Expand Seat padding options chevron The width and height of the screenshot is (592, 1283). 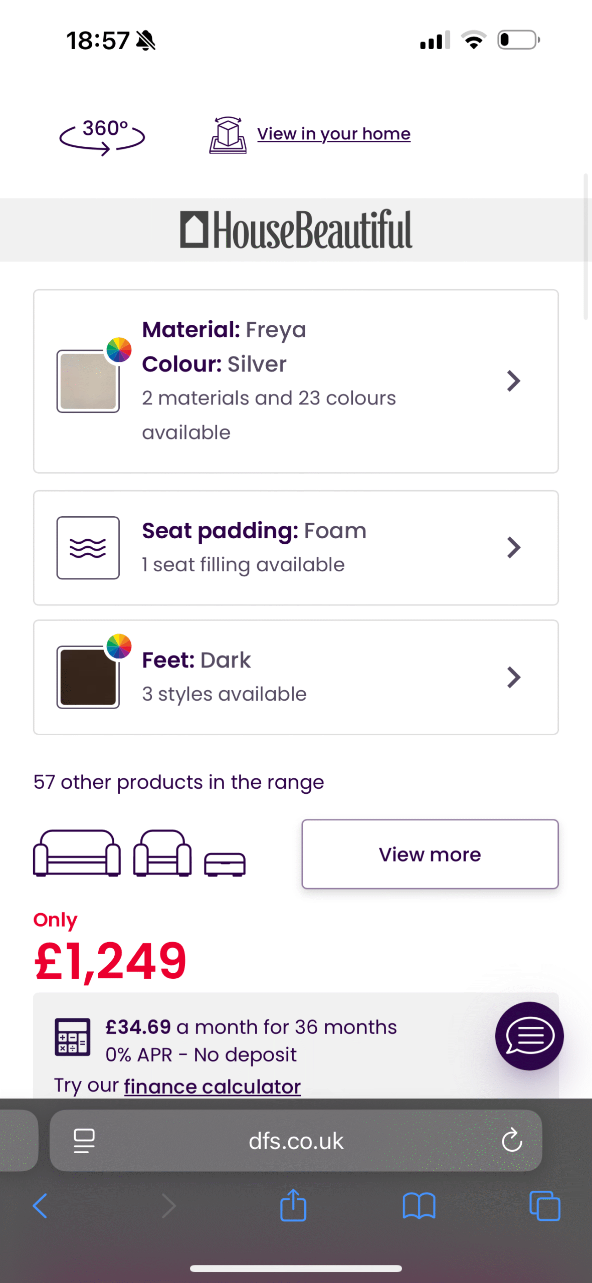[x=513, y=547]
